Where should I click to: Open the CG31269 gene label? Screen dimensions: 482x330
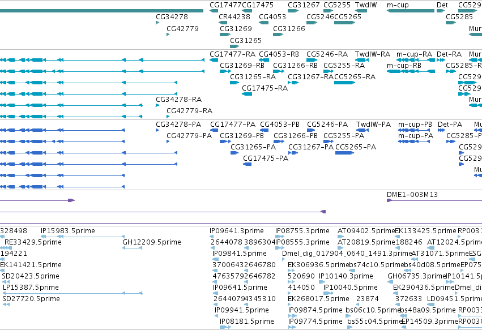(x=236, y=29)
